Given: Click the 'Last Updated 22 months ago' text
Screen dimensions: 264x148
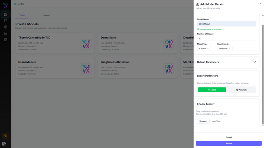Looking at the screenshot, I should click(x=113, y=67).
